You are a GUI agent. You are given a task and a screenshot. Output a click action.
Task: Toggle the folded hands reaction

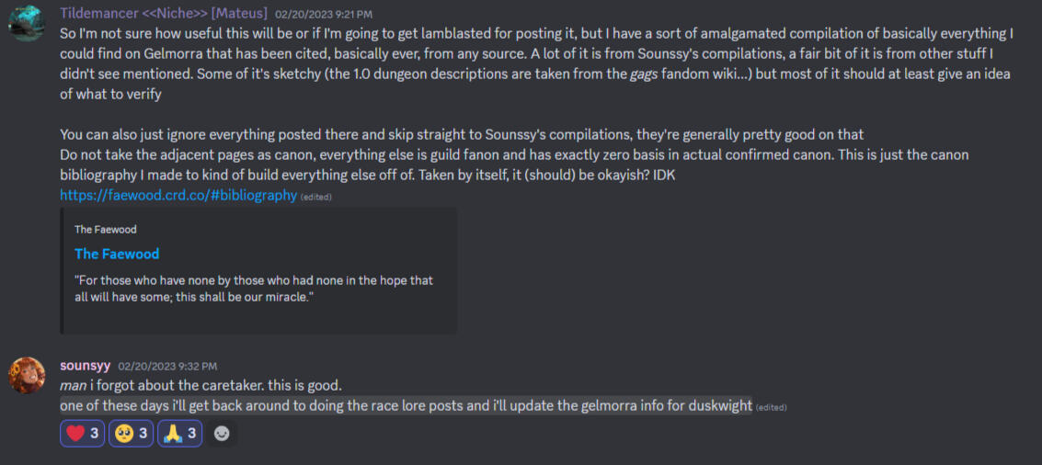tap(179, 434)
